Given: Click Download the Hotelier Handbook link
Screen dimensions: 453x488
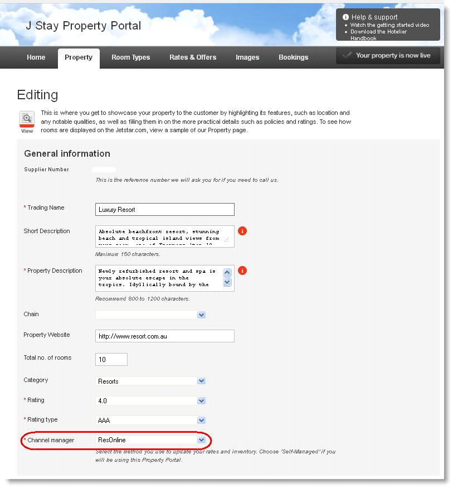Looking at the screenshot, I should tap(379, 35).
